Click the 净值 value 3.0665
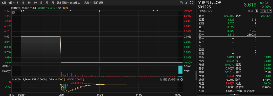 pyautogui.click(x=230, y=87)
